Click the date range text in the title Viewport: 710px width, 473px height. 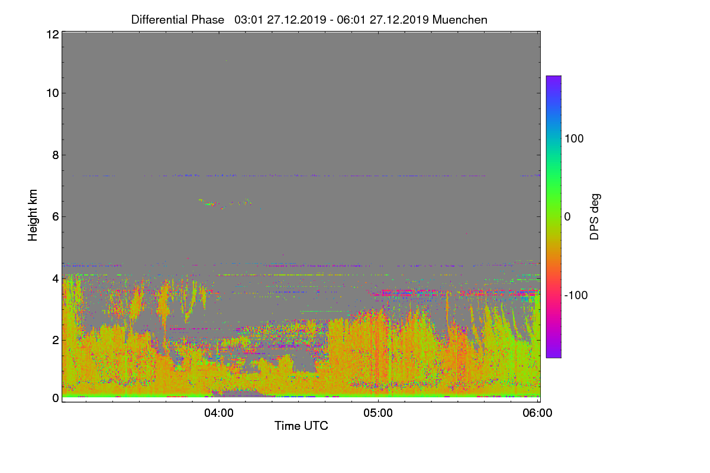pyautogui.click(x=332, y=20)
